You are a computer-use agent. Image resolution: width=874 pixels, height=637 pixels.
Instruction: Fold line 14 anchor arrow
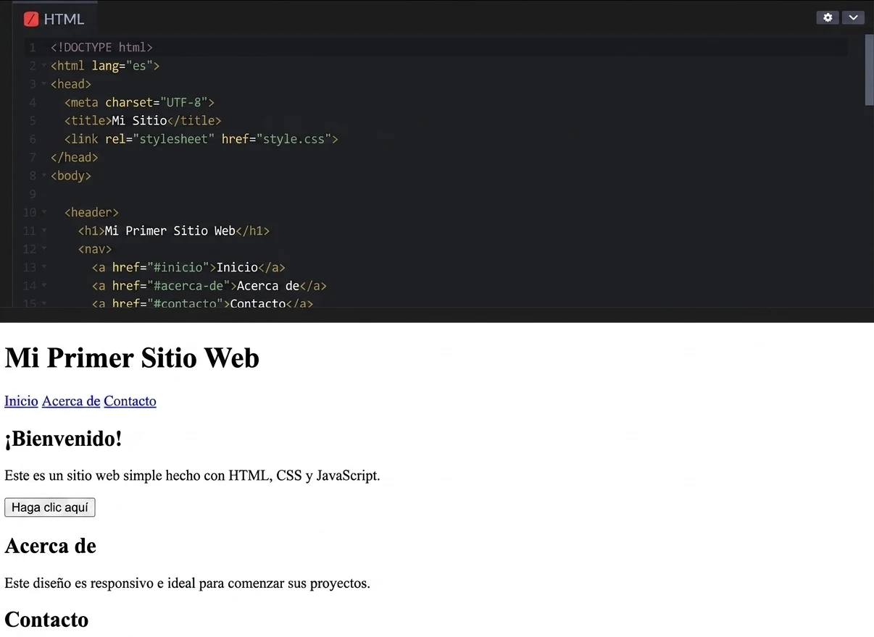43,286
